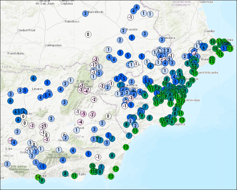The image size is (237, 190).
Task: Click the 2 marker near P.N. Sierras Tejeda
Action: [7, 164]
